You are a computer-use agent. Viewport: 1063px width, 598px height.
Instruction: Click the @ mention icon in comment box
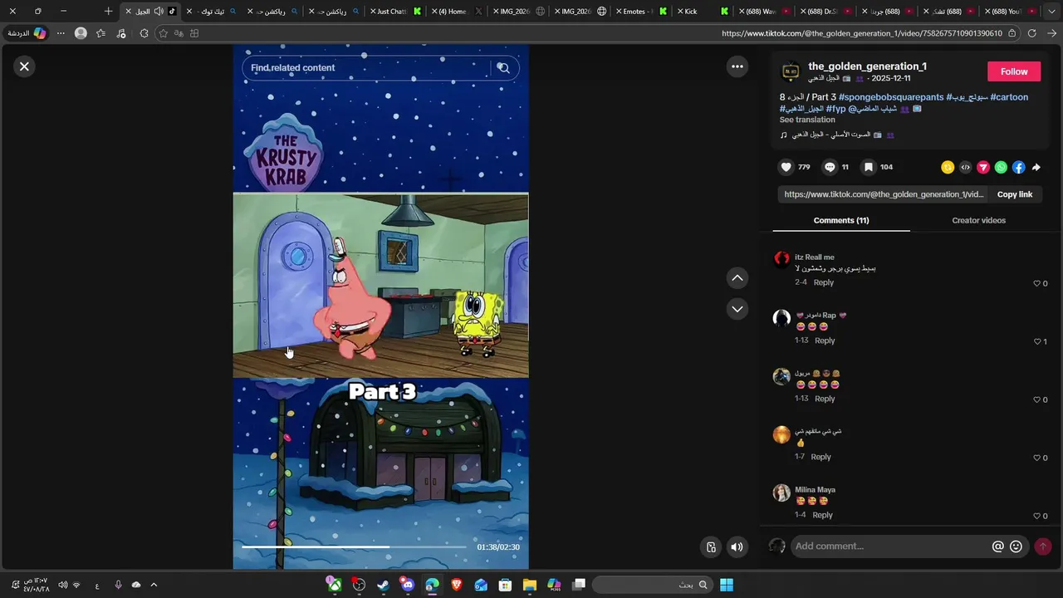(x=998, y=547)
